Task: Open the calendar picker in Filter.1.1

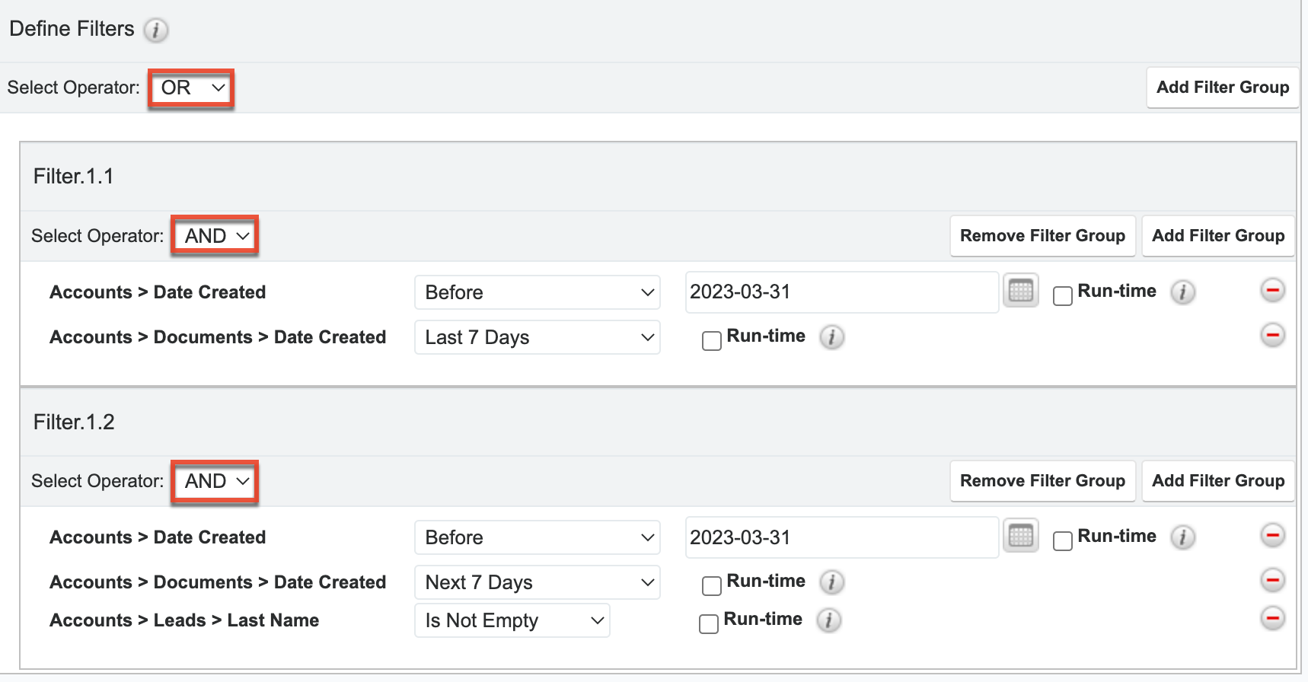Action: pos(1020,291)
